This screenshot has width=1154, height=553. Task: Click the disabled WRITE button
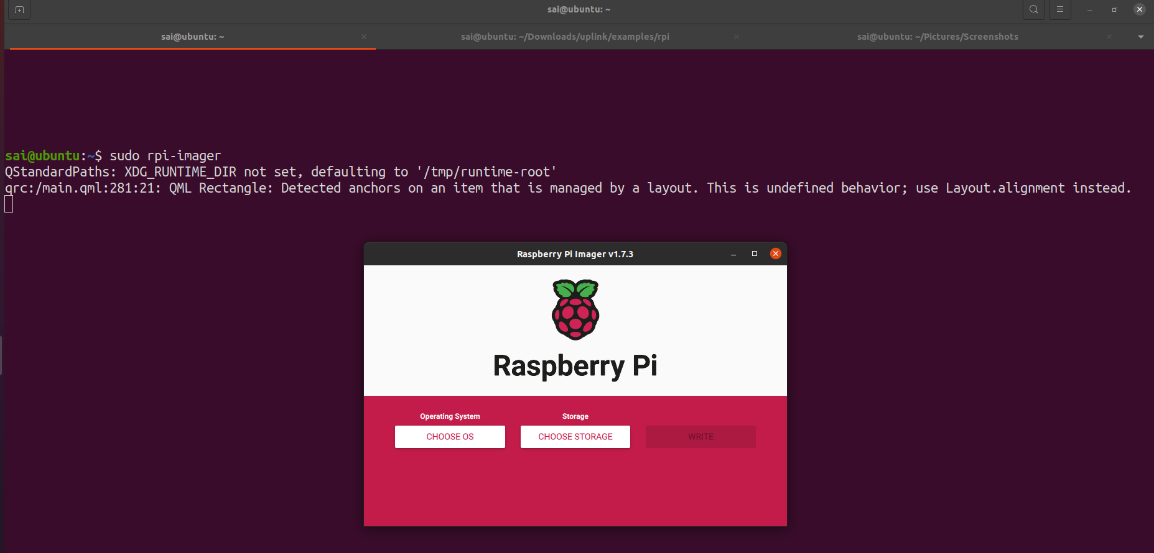(x=700, y=437)
